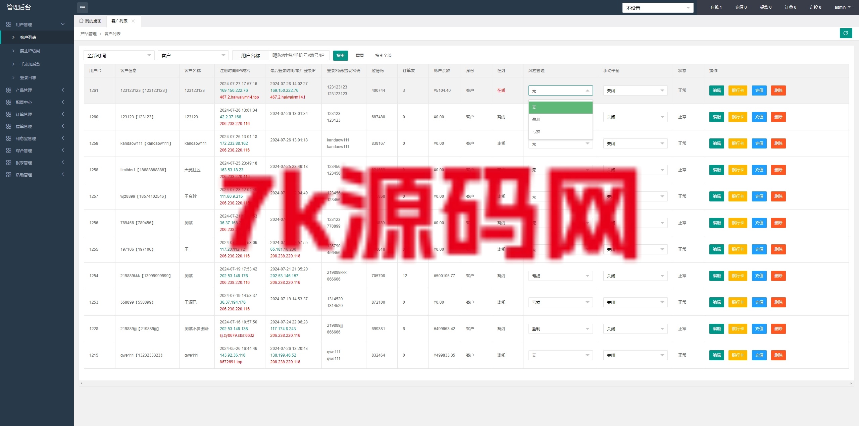This screenshot has width=859, height=426.
Task: Select 无 in the open risk dropdown
Action: pos(561,108)
